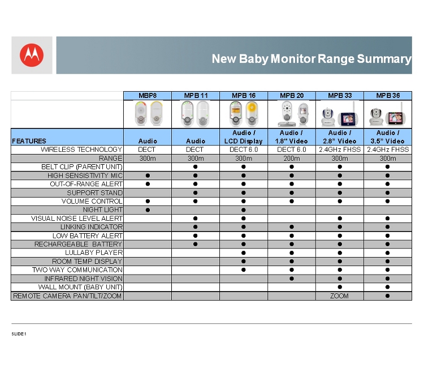Click the DECT cell under MBP8
Screen dimensions: 424x368
[x=147, y=149]
